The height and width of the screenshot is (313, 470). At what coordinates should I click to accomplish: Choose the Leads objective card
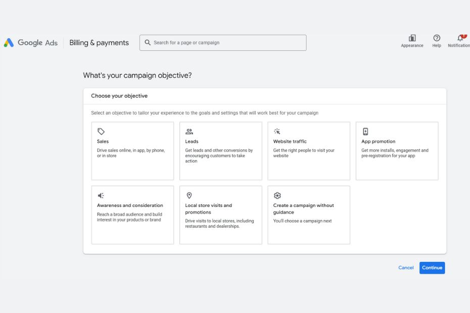tap(220, 151)
